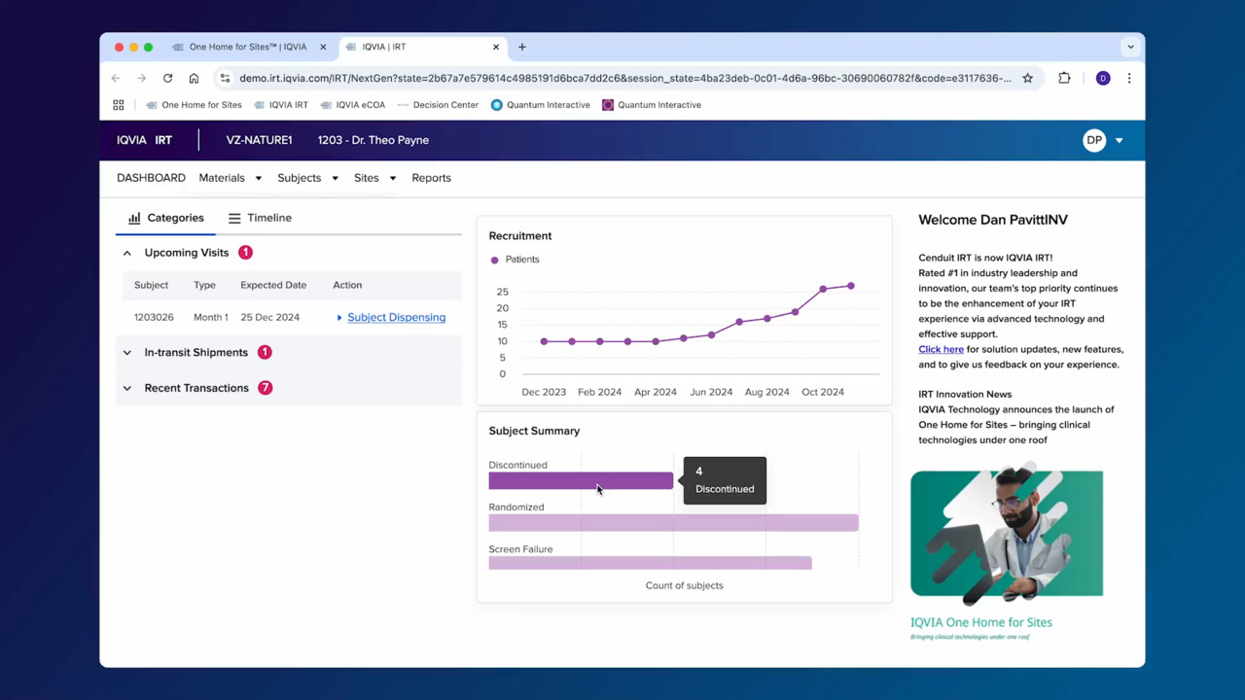This screenshot has height=700, width=1245.
Task: Click the address bar URL
Action: (x=624, y=78)
